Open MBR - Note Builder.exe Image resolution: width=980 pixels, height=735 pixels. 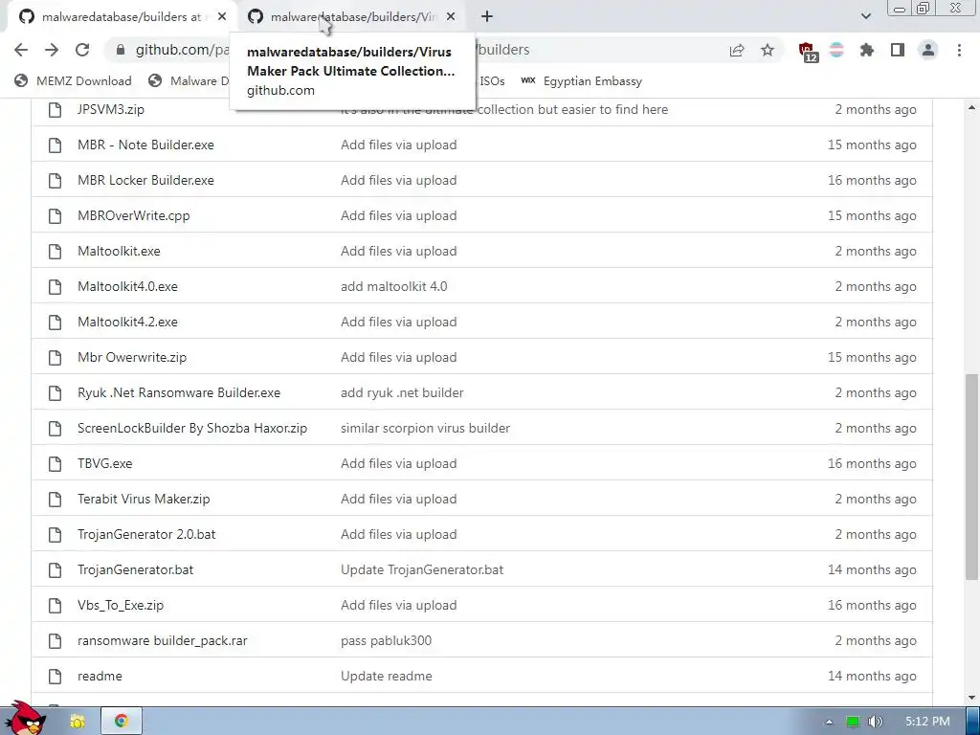pyautogui.click(x=145, y=145)
